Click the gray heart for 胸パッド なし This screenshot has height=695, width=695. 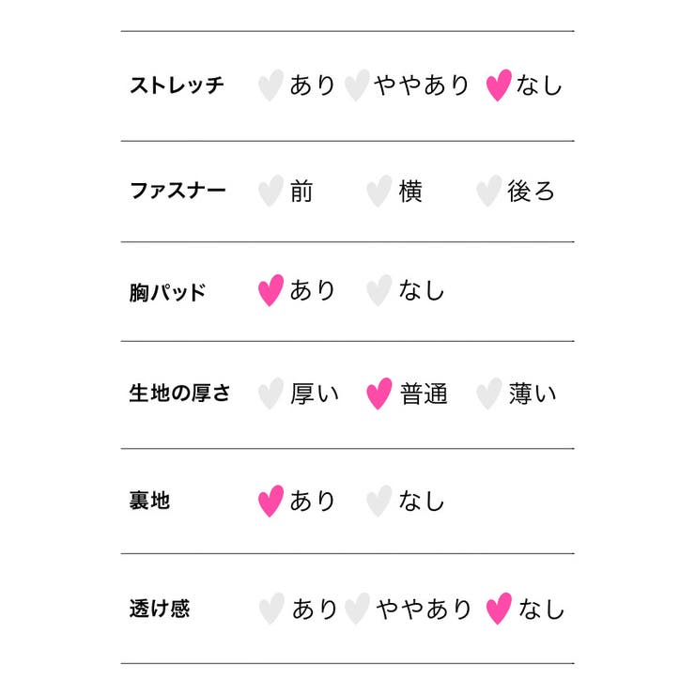(379, 290)
